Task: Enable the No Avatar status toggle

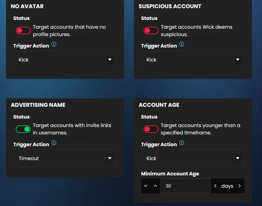Action: [x=23, y=31]
